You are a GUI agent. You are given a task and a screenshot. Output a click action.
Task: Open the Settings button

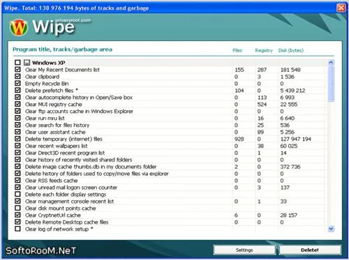pyautogui.click(x=244, y=250)
